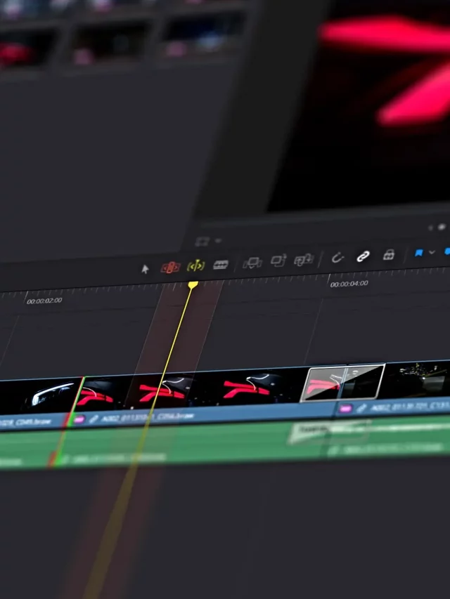This screenshot has height=599, width=450.
Task: Select the white-outlined transition on video track
Action: [x=342, y=383]
